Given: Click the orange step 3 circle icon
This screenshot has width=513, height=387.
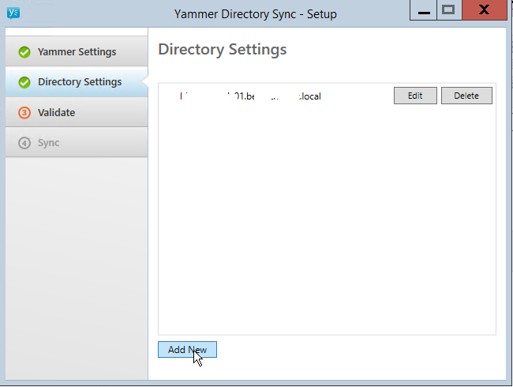Looking at the screenshot, I should tap(24, 113).
